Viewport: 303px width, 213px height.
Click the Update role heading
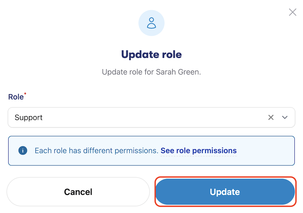[151, 54]
